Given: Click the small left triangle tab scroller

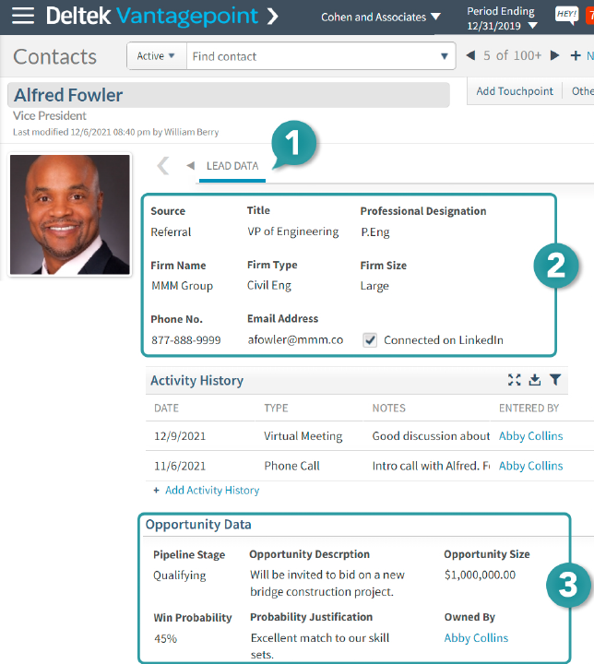Looking at the screenshot, I should (191, 166).
